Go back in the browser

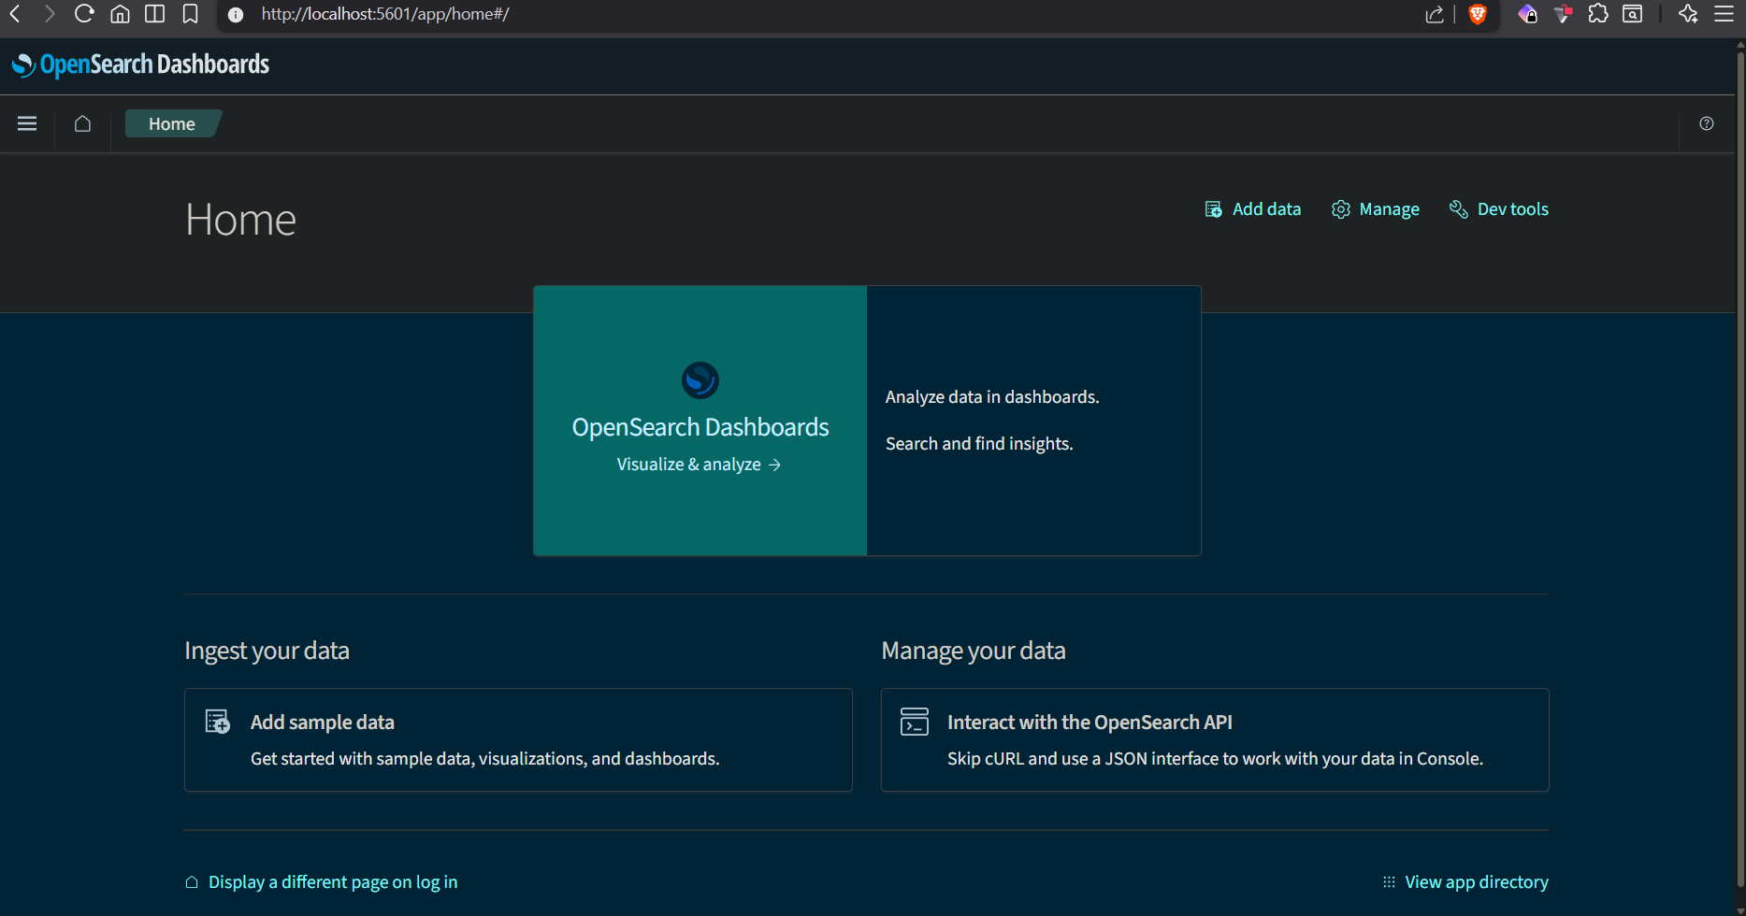(16, 14)
